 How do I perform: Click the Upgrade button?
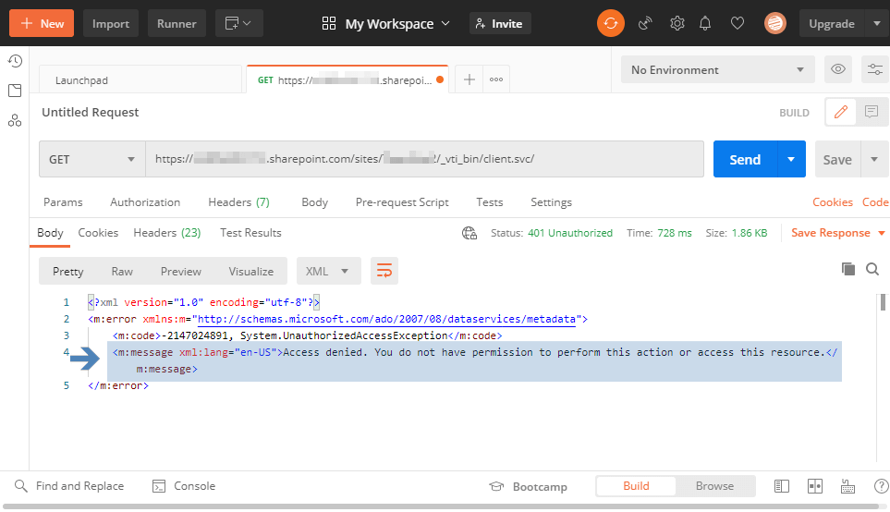coord(832,23)
